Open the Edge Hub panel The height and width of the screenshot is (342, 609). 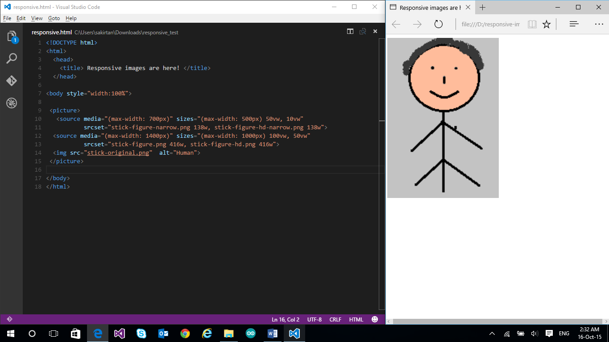(x=574, y=24)
